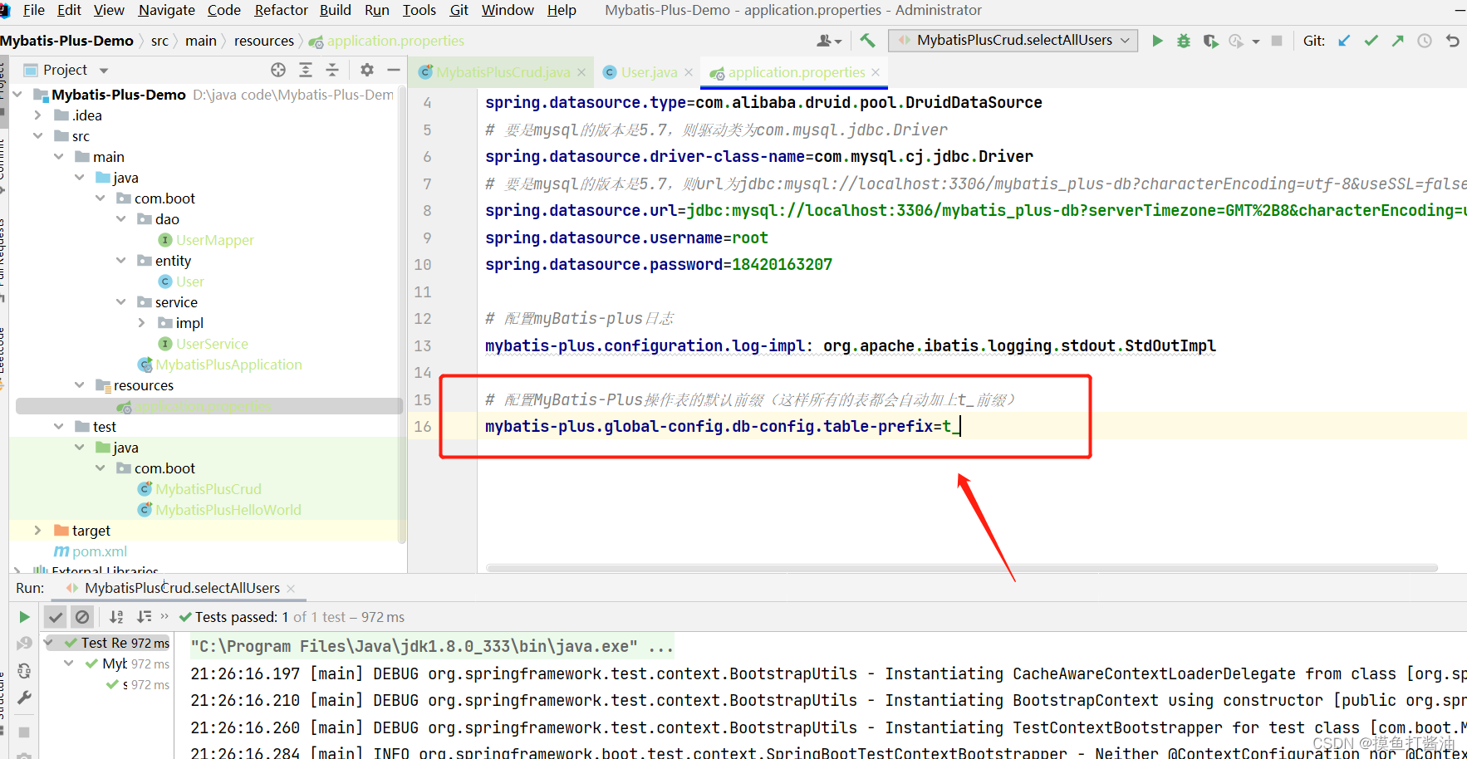Sort tests by duration icon
Viewport: 1467px width, 759px height.
tap(144, 617)
